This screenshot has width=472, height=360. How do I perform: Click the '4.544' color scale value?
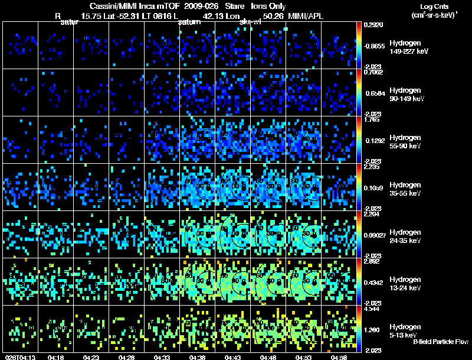pyautogui.click(x=372, y=309)
